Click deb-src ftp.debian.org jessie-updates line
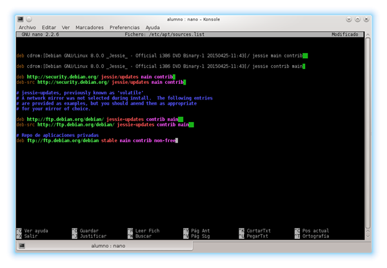This screenshot has height=268, width=387. pyautogui.click(x=105, y=125)
